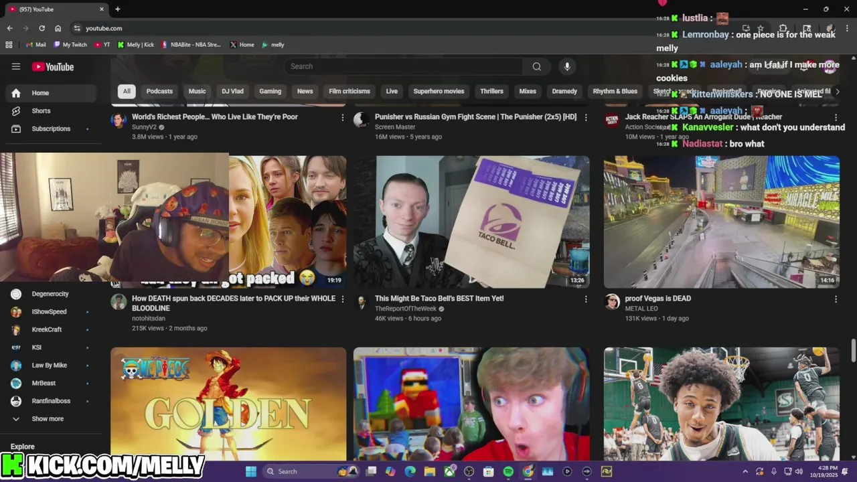The height and width of the screenshot is (482, 857).
Task: Open Shorts in the sidebar
Action: pyautogui.click(x=50, y=111)
